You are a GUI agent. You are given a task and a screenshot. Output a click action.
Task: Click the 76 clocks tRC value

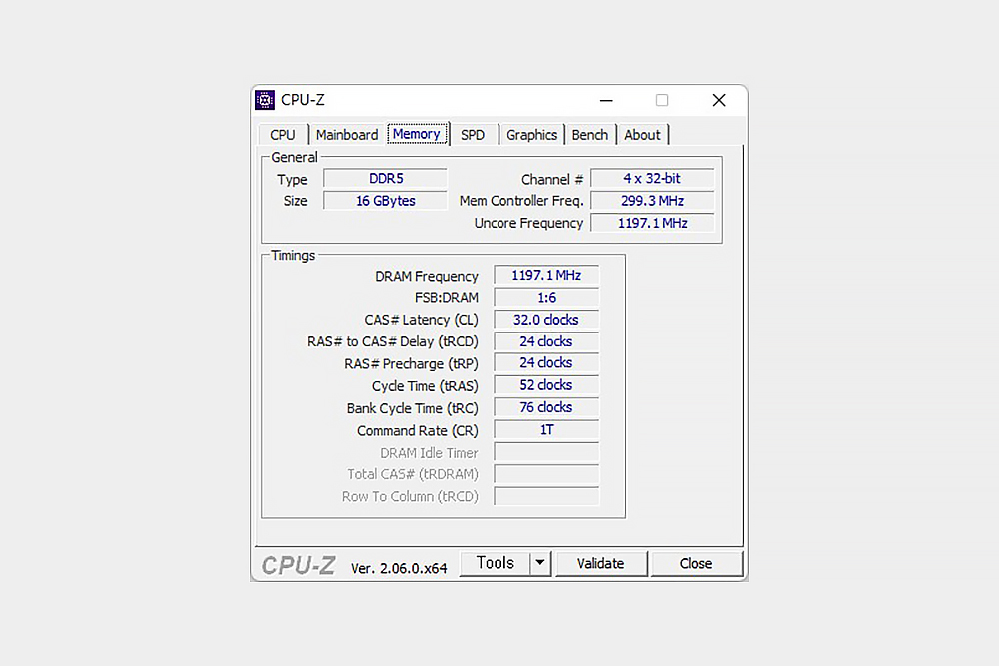pyautogui.click(x=546, y=407)
